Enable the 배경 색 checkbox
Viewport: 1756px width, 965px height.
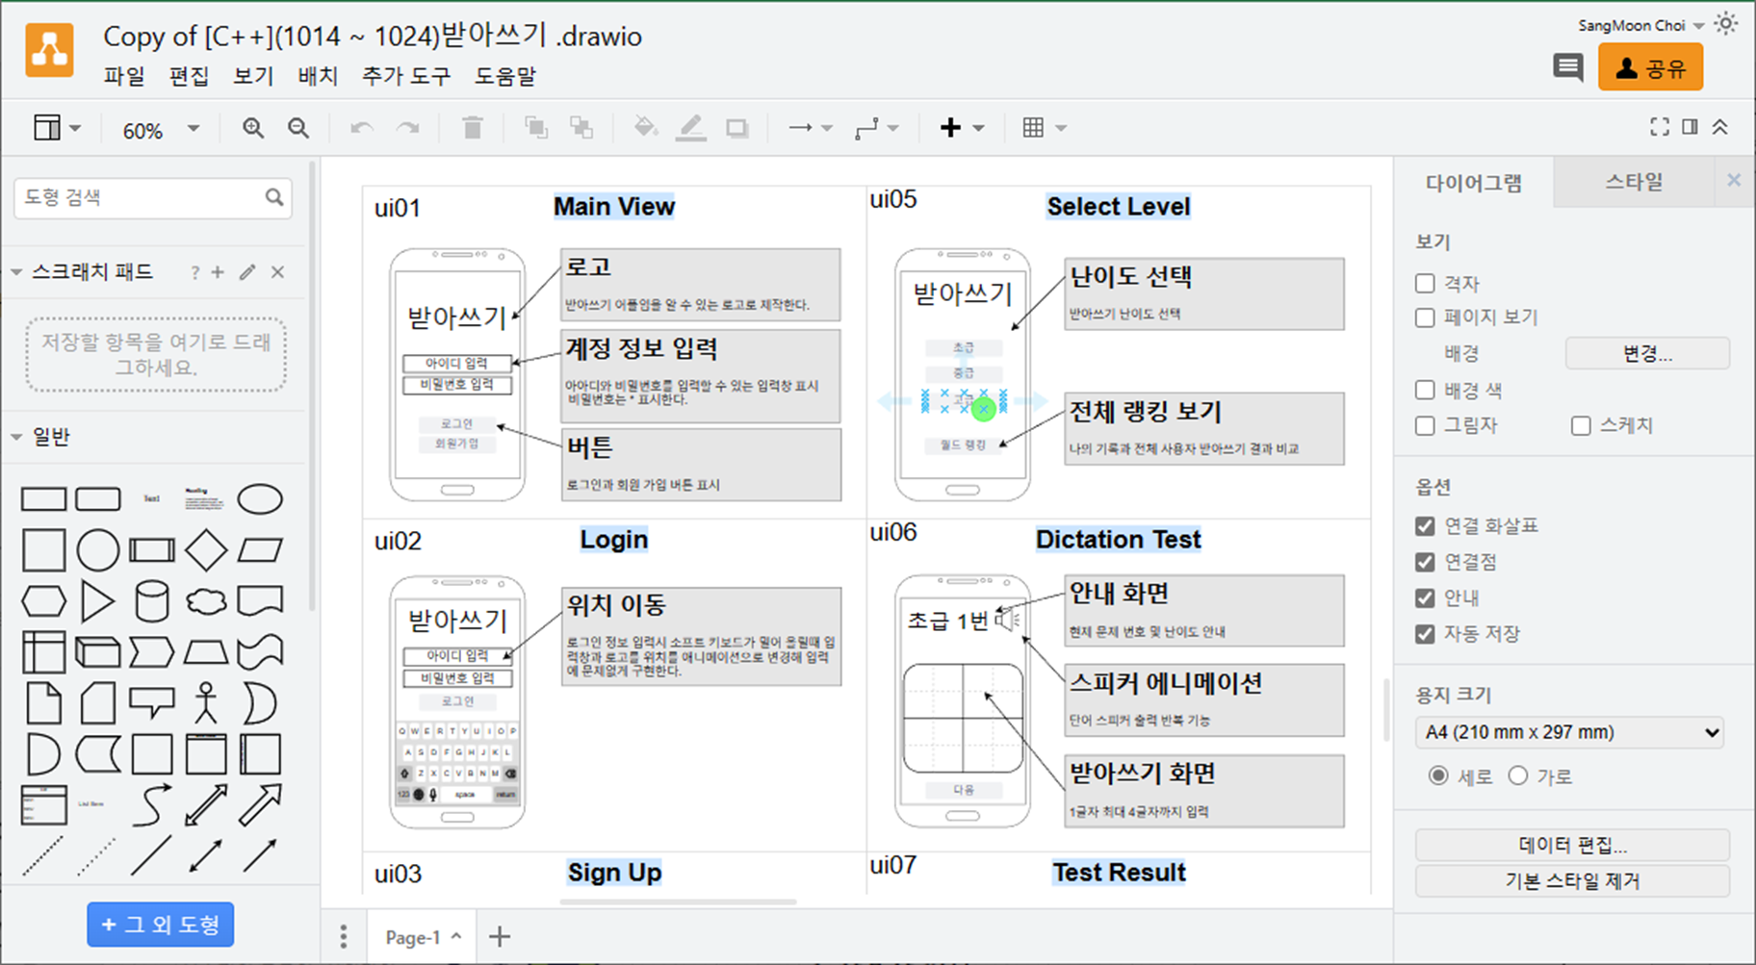point(1425,390)
